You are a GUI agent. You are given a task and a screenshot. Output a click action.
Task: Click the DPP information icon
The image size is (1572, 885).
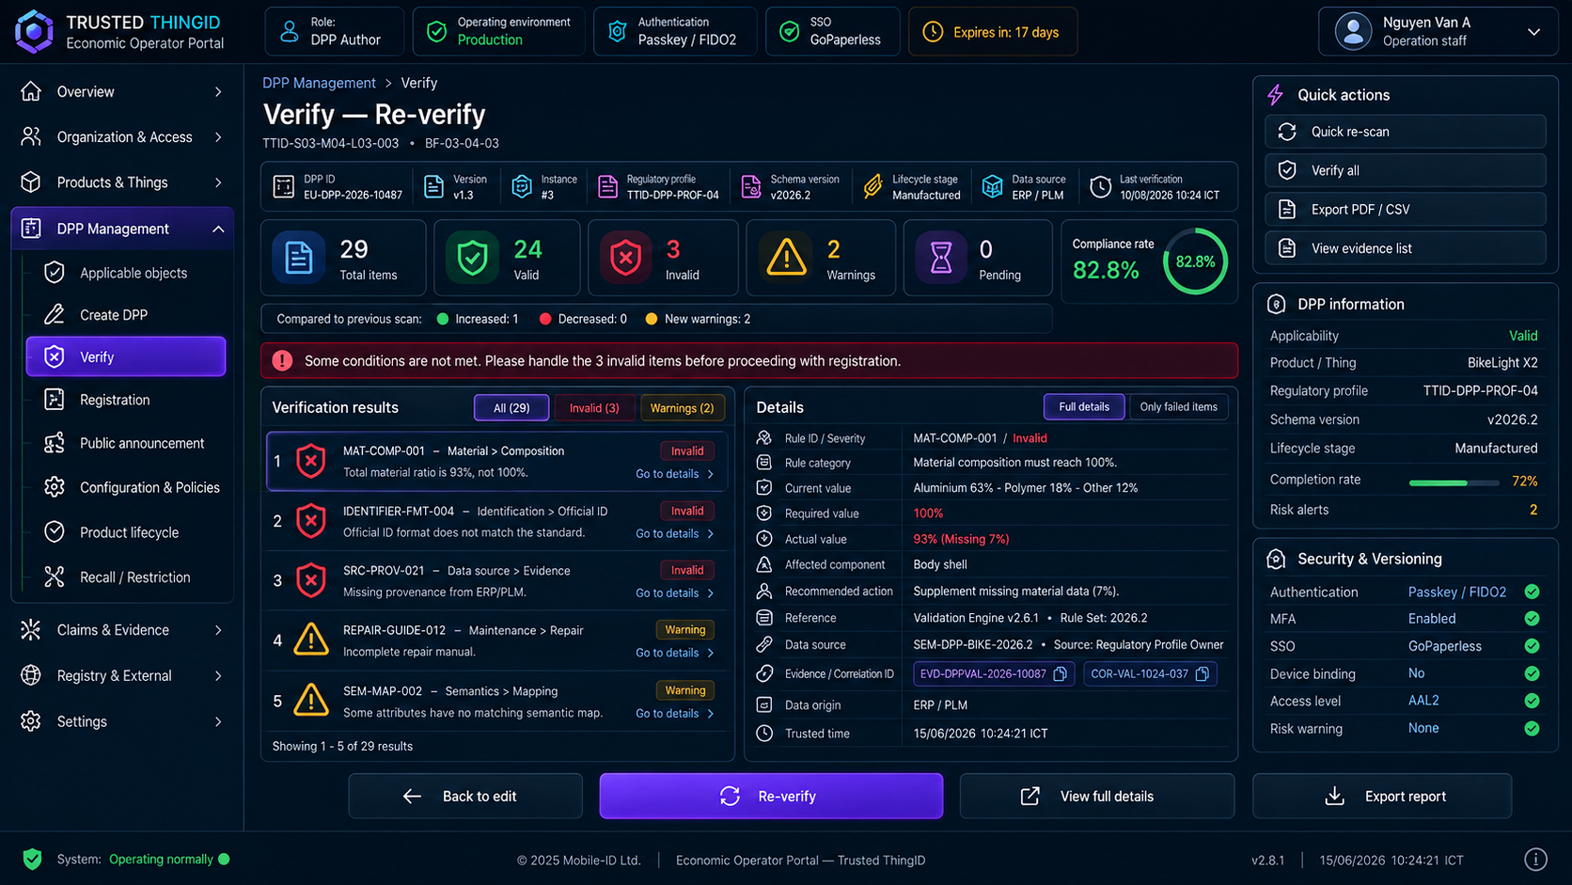pyautogui.click(x=1276, y=305)
